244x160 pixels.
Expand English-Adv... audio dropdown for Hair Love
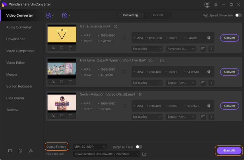click(181, 83)
